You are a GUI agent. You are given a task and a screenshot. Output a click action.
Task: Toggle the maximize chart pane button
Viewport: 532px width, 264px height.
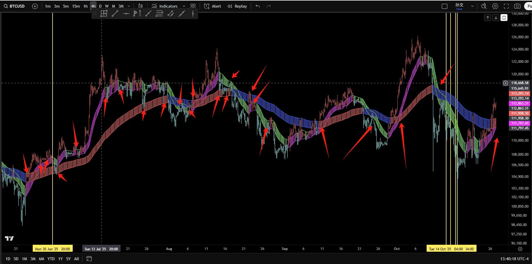[x=504, y=18]
